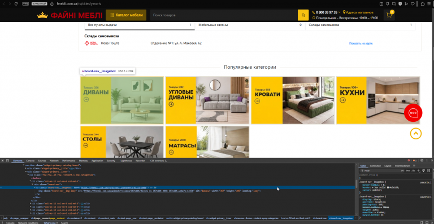This screenshot has width=434, height=224.
Task: Open the УГЛОВЫЕ ДИВАНЫ category card
Action: coord(207,100)
